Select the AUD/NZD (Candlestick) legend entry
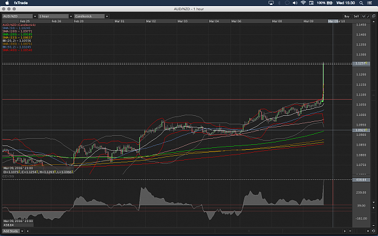 tap(19, 25)
